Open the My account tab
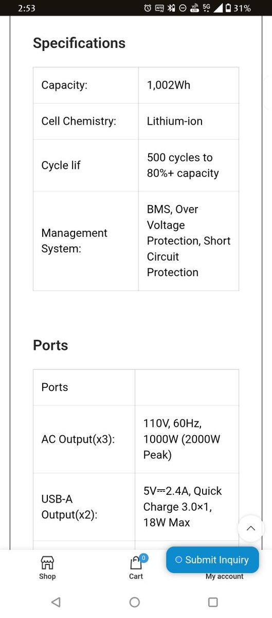Viewport: 272px width, 618px height. (x=225, y=576)
